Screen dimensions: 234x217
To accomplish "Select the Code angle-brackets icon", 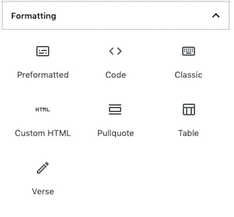I will pos(115,51).
